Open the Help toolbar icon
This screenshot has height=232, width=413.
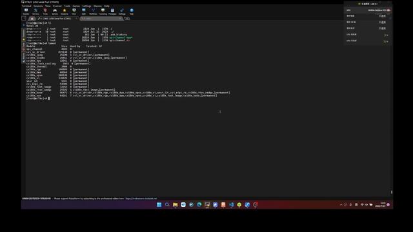(x=132, y=12)
